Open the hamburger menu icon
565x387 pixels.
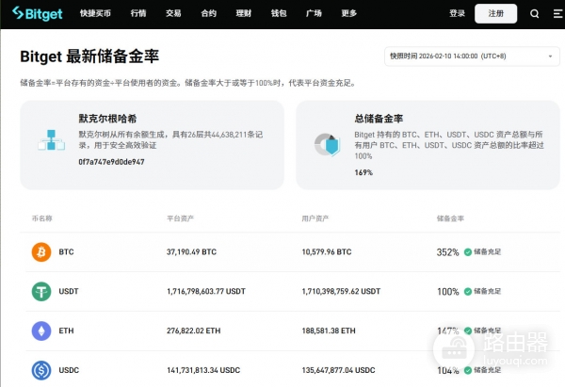(558, 14)
